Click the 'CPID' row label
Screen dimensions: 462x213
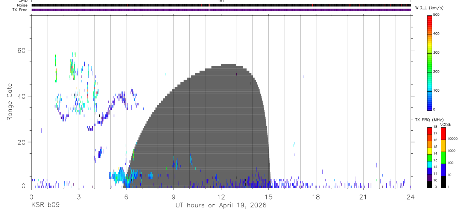[x=23, y=1]
